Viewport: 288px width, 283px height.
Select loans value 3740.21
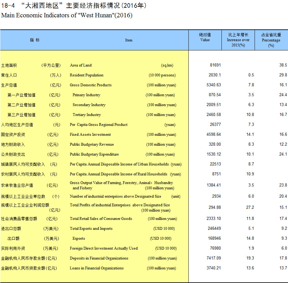(x=214, y=268)
